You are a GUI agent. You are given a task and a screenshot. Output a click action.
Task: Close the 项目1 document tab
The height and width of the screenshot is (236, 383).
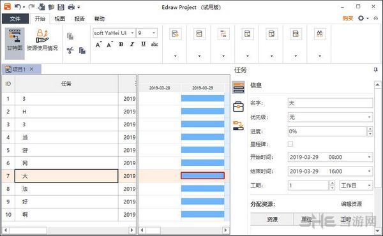(31, 70)
